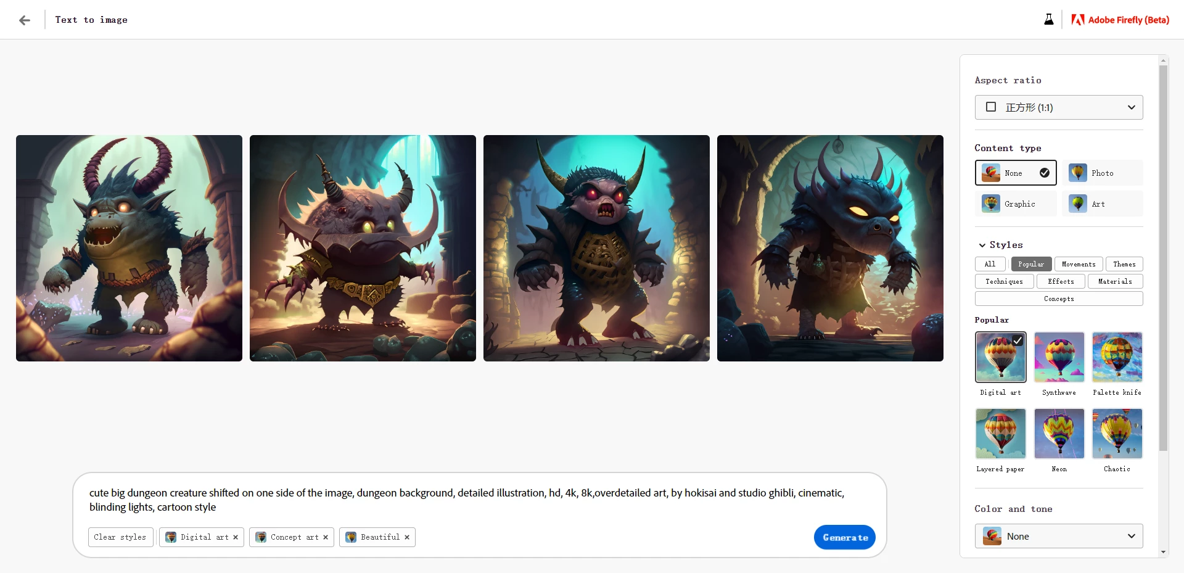Remove the Digital art style tag
This screenshot has width=1184, height=573.
(236, 537)
